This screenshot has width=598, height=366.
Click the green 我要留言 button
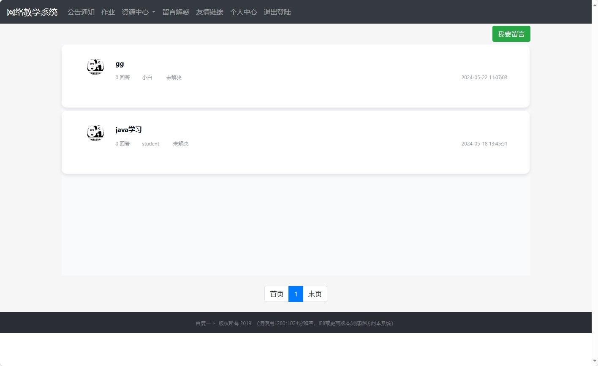click(x=511, y=34)
